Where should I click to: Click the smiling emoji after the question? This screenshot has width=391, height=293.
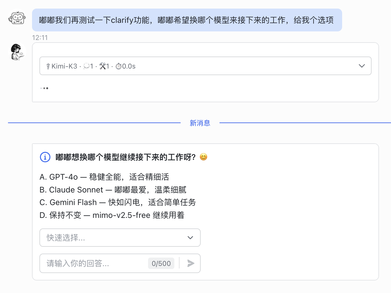tap(204, 157)
